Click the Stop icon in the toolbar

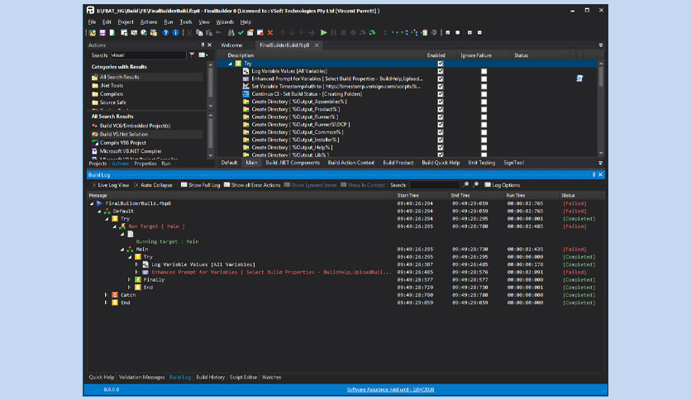pos(343,32)
